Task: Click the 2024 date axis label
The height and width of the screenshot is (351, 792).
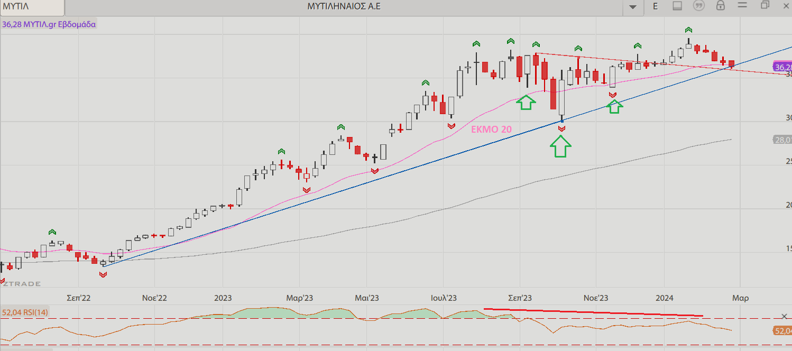Action: click(665, 298)
